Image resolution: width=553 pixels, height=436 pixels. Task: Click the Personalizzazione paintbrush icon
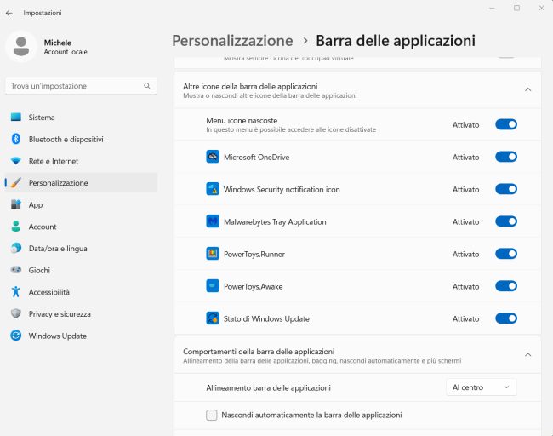(x=16, y=182)
